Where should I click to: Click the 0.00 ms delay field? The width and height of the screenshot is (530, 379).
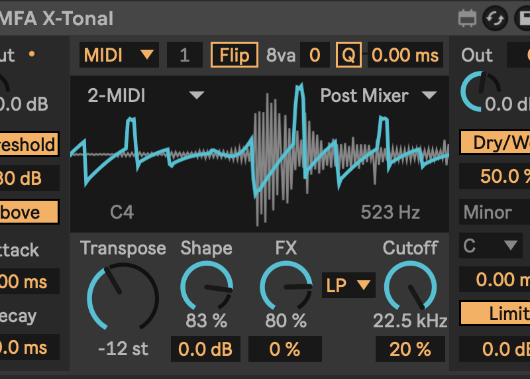pos(405,55)
